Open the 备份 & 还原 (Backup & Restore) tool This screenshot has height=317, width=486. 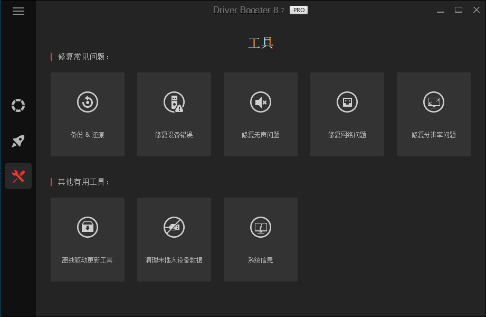(x=87, y=114)
